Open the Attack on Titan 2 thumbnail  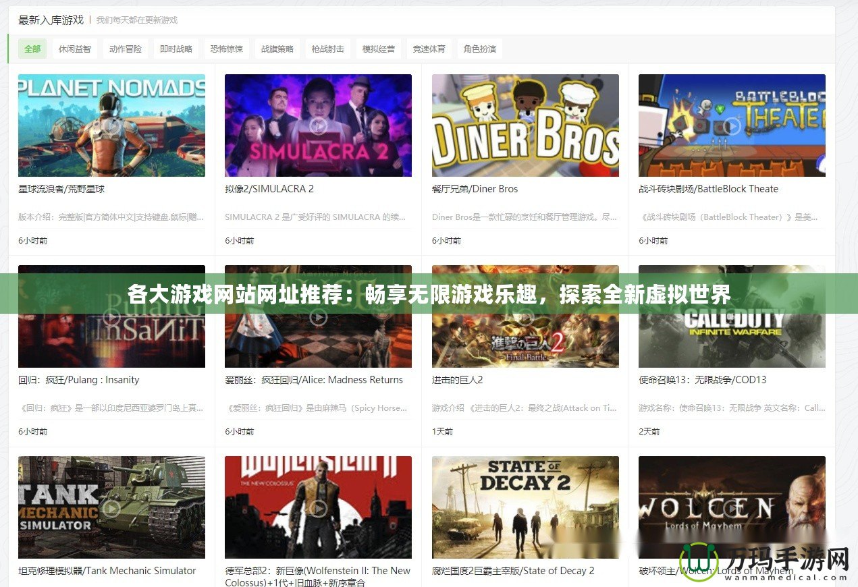[525, 316]
